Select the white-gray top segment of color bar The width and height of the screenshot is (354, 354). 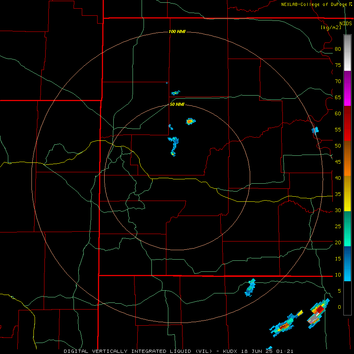click(x=347, y=53)
